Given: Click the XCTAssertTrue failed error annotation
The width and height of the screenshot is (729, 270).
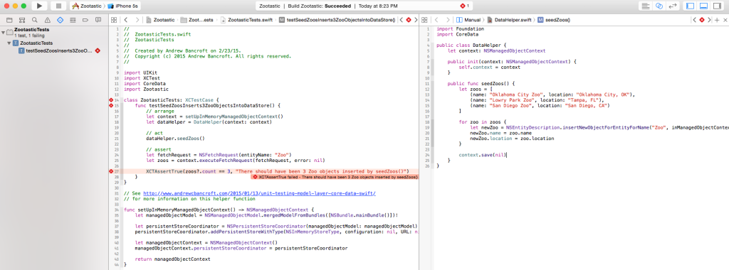Looking at the screenshot, I should (x=335, y=177).
